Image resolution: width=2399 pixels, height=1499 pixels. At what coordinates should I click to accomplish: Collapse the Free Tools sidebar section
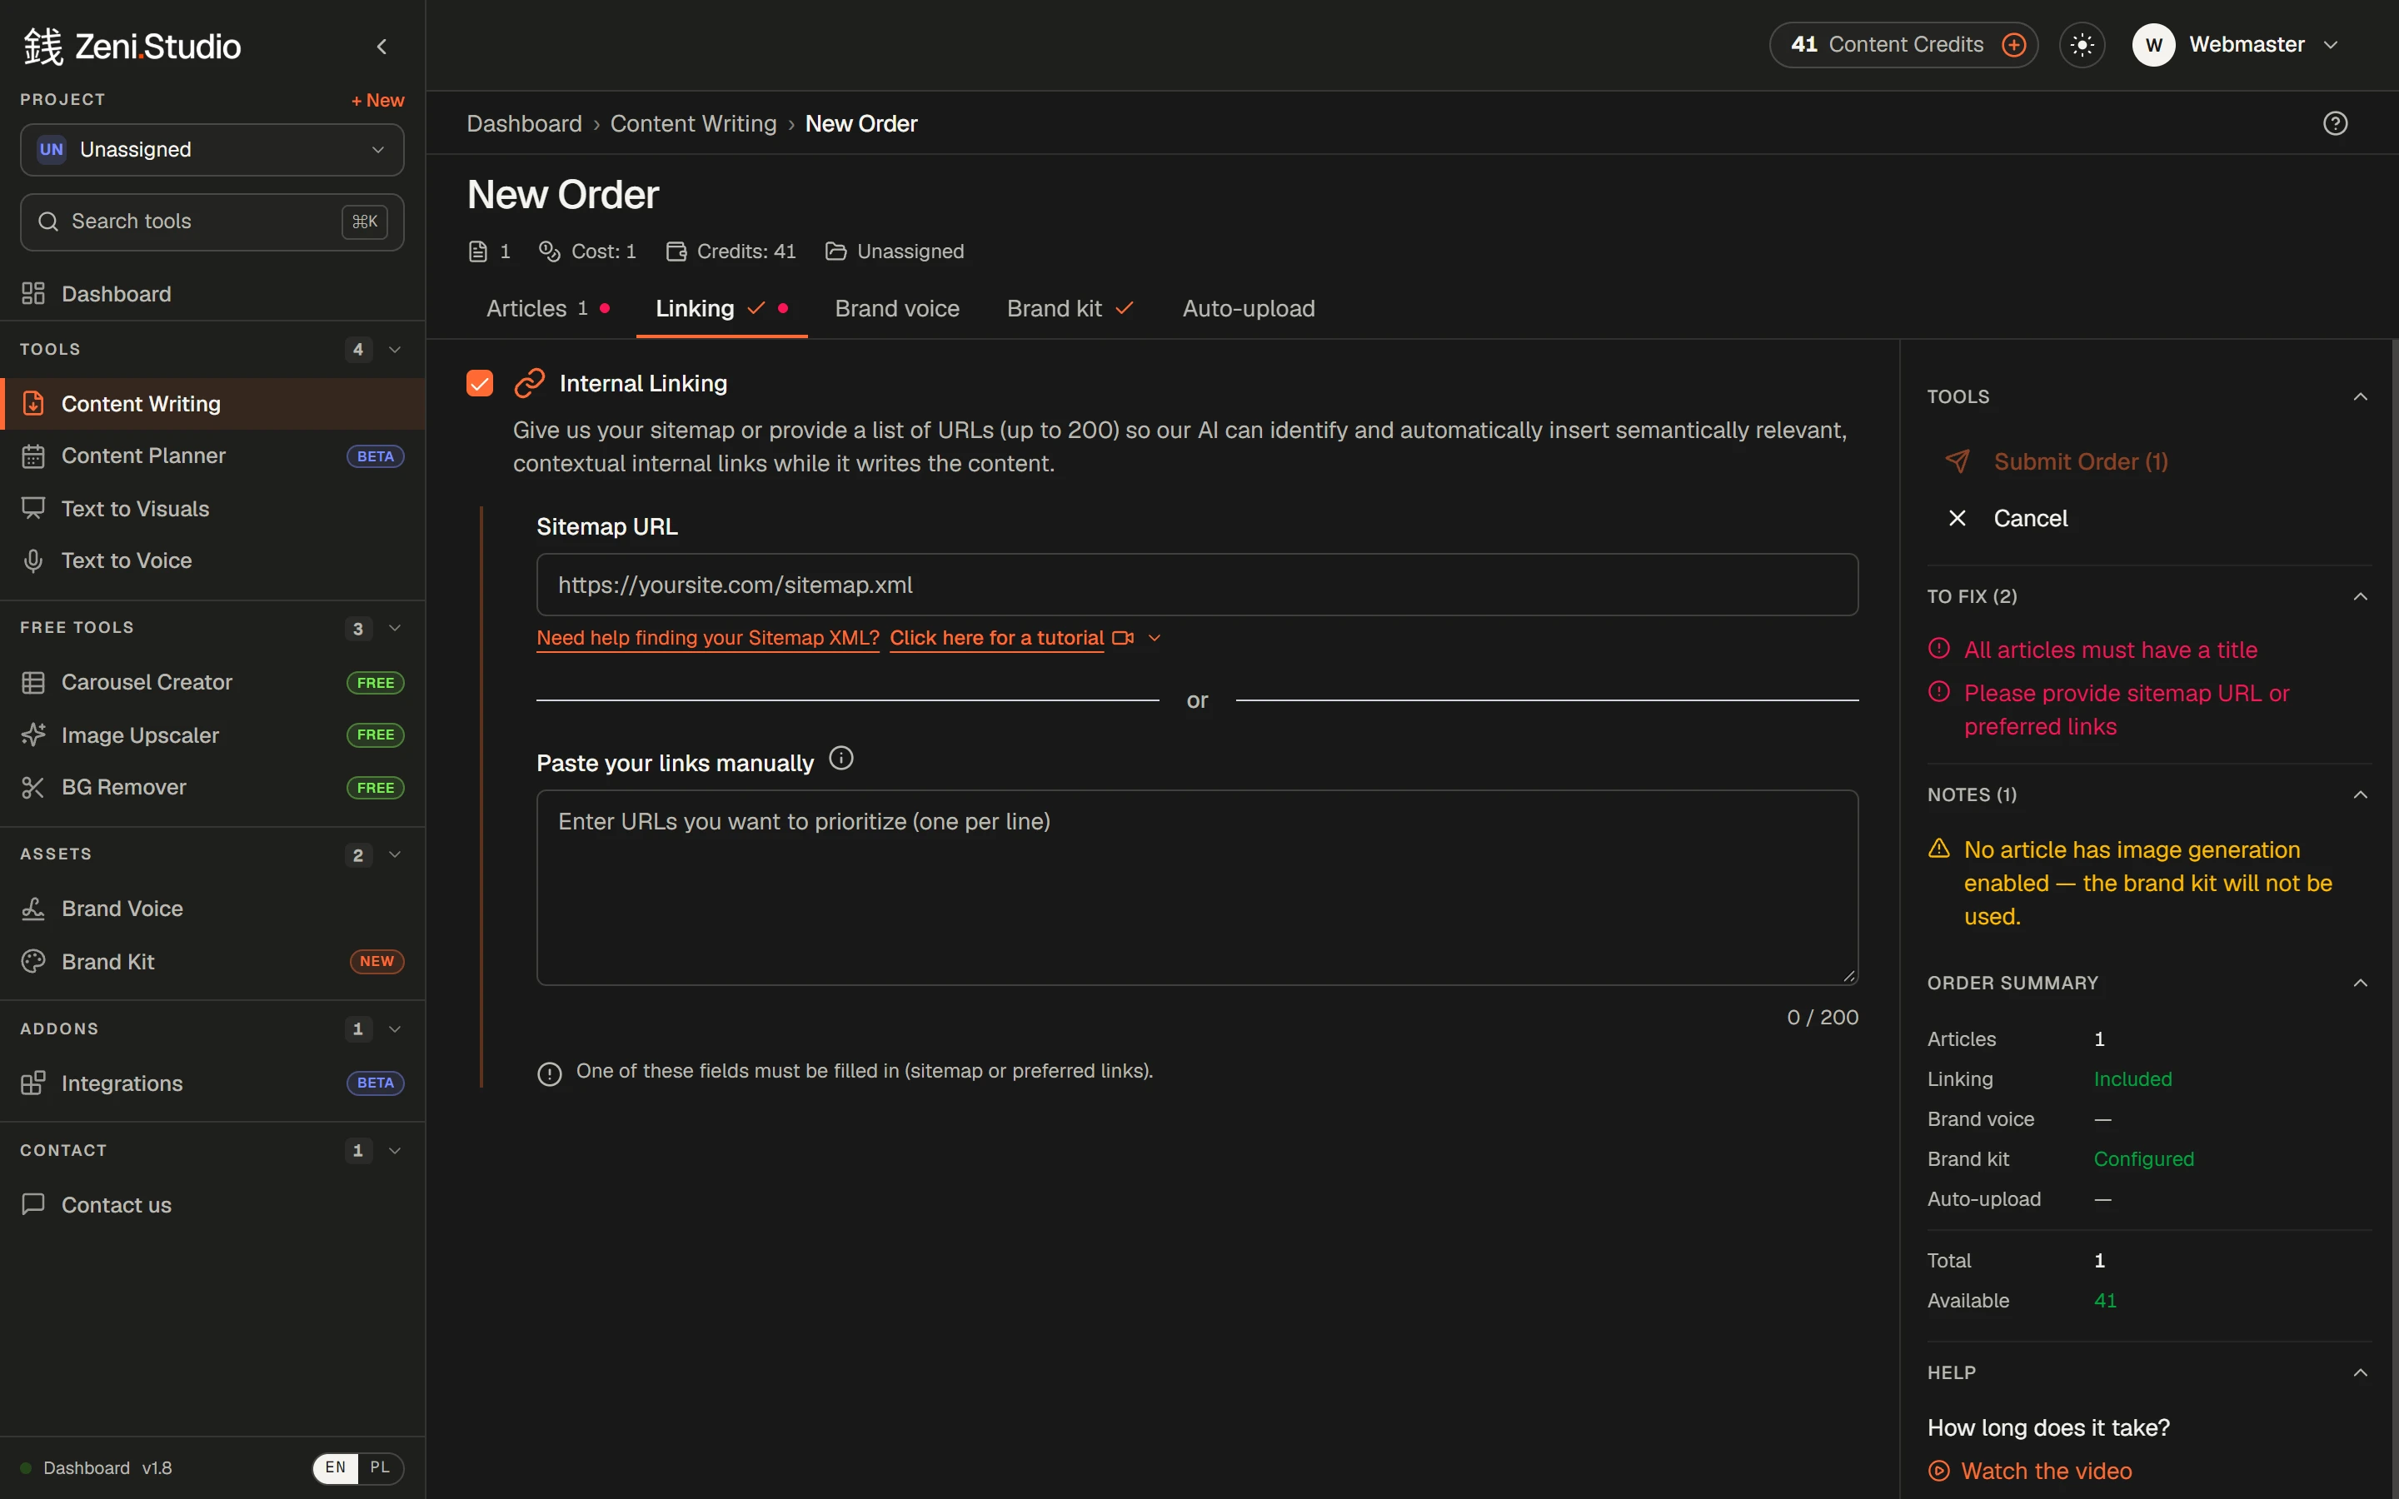(395, 628)
